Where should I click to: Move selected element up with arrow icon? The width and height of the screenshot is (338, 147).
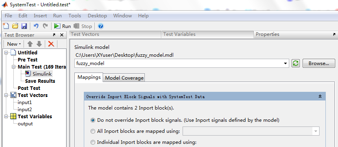coord(30,44)
